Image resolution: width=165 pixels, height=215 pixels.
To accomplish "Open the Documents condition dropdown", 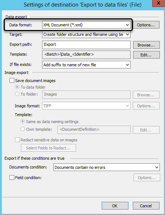I will (x=106, y=167).
